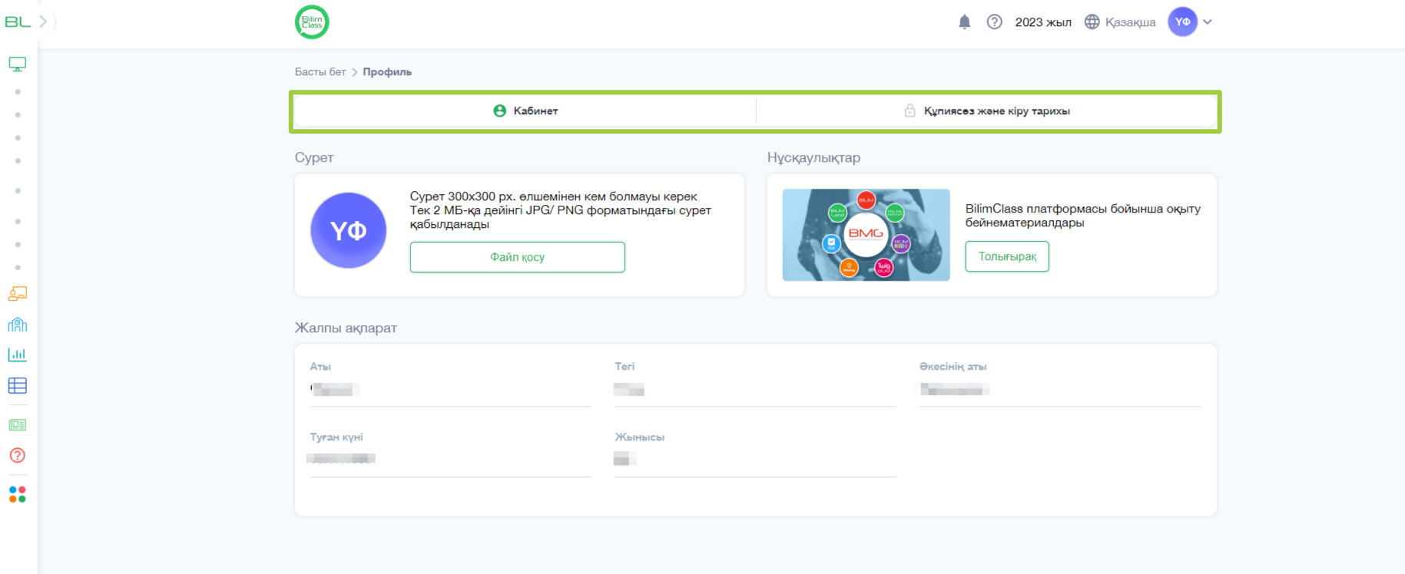
Task: Click the Жалпы ақпарат heading
Action: [346, 328]
